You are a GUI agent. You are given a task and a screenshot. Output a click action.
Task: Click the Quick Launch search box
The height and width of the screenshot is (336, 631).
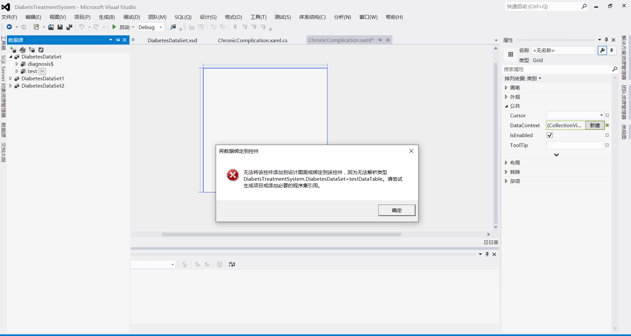543,6
